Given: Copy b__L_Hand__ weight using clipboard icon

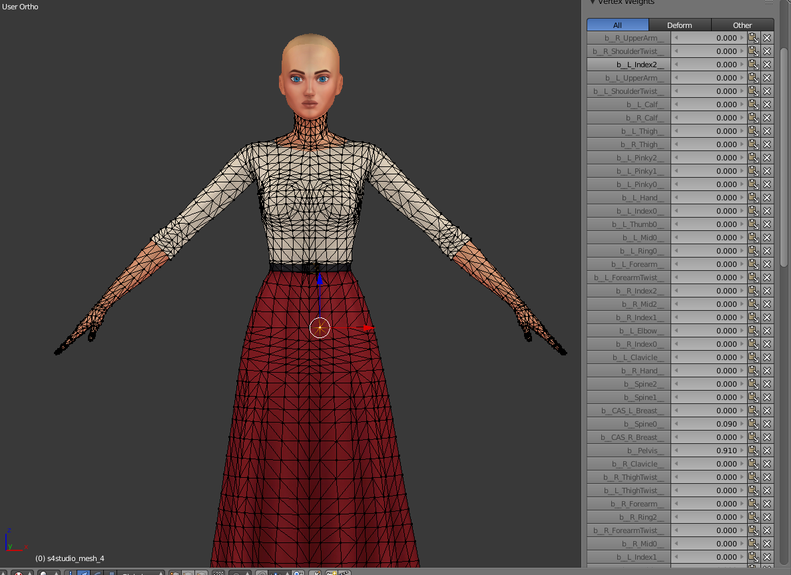Looking at the screenshot, I should (753, 198).
